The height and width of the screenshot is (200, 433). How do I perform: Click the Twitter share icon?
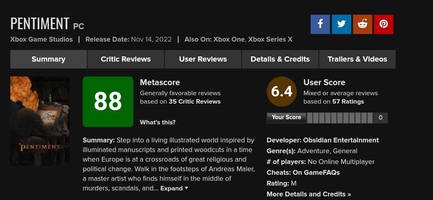pyautogui.click(x=341, y=24)
